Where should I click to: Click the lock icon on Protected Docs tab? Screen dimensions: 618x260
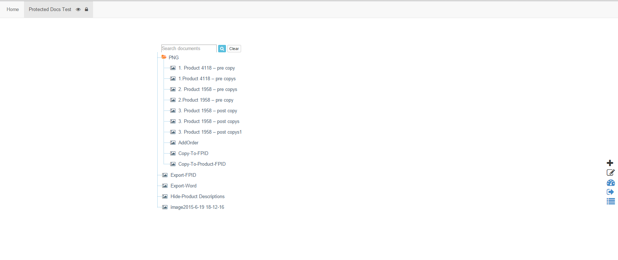(86, 10)
